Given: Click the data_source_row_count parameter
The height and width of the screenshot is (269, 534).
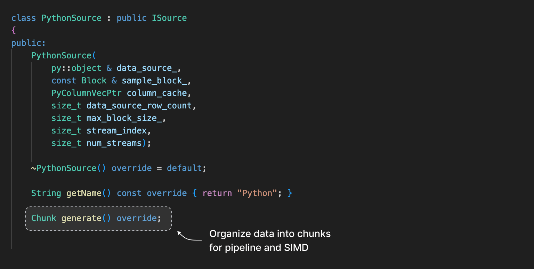Looking at the screenshot, I should pyautogui.click(x=139, y=106).
